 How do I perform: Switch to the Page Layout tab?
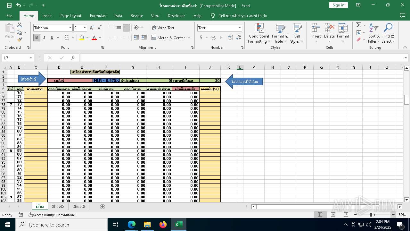pos(71,16)
